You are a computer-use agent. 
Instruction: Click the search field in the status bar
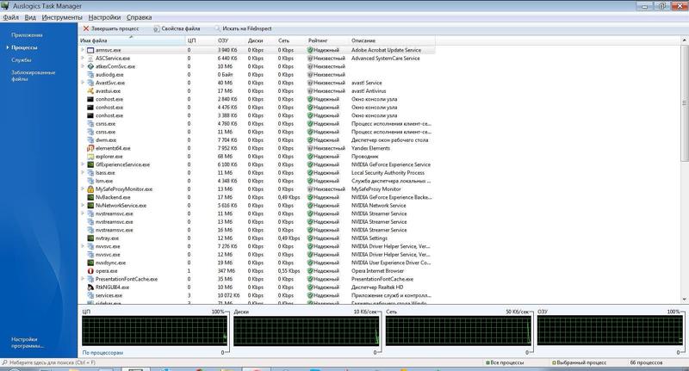pos(52,362)
